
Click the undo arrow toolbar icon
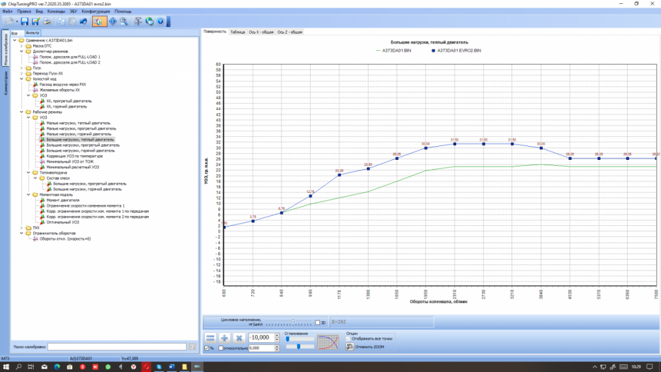83,22
